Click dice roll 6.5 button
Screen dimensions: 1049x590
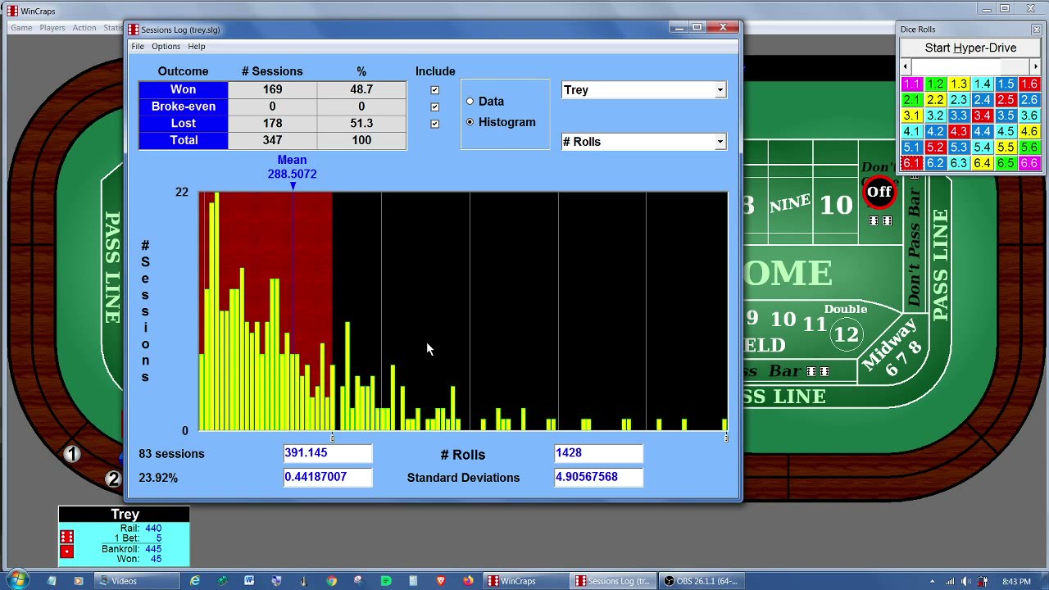click(x=1006, y=163)
